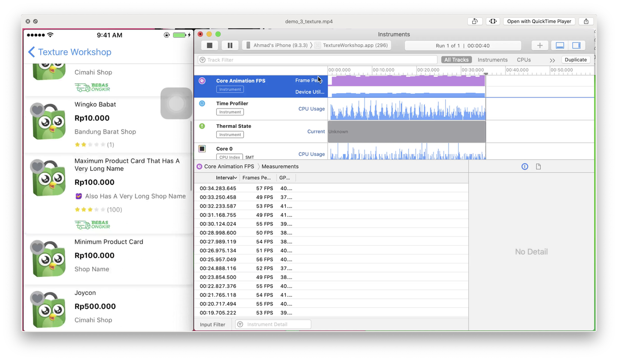Click the Core Animation FPS track icon
Viewport: 618px width, 360px height.
202,81
